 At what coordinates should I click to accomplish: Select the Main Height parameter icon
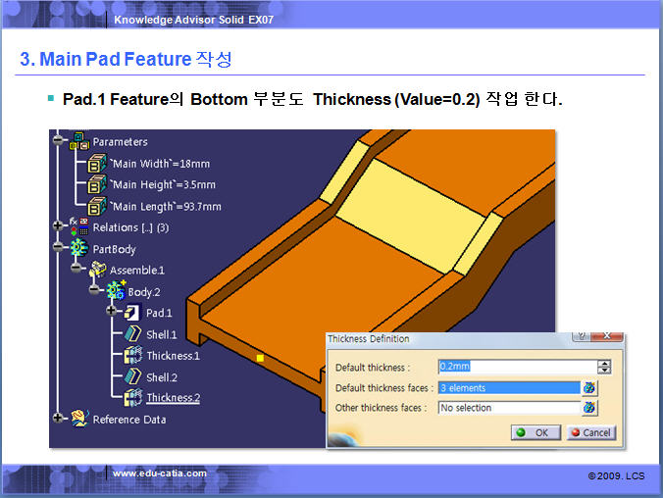point(97,184)
